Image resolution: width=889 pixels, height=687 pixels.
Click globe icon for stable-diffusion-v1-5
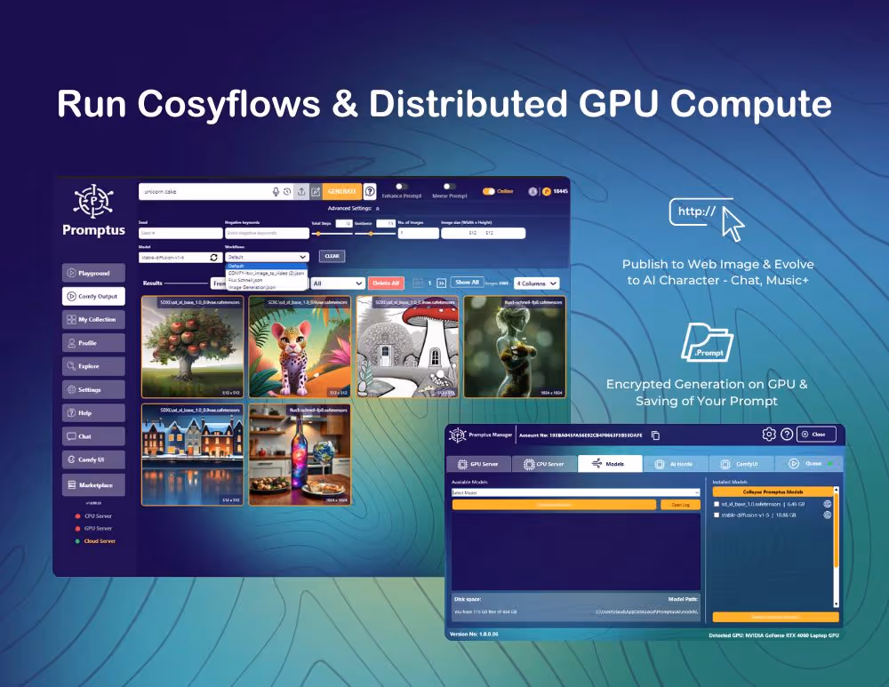(x=827, y=515)
